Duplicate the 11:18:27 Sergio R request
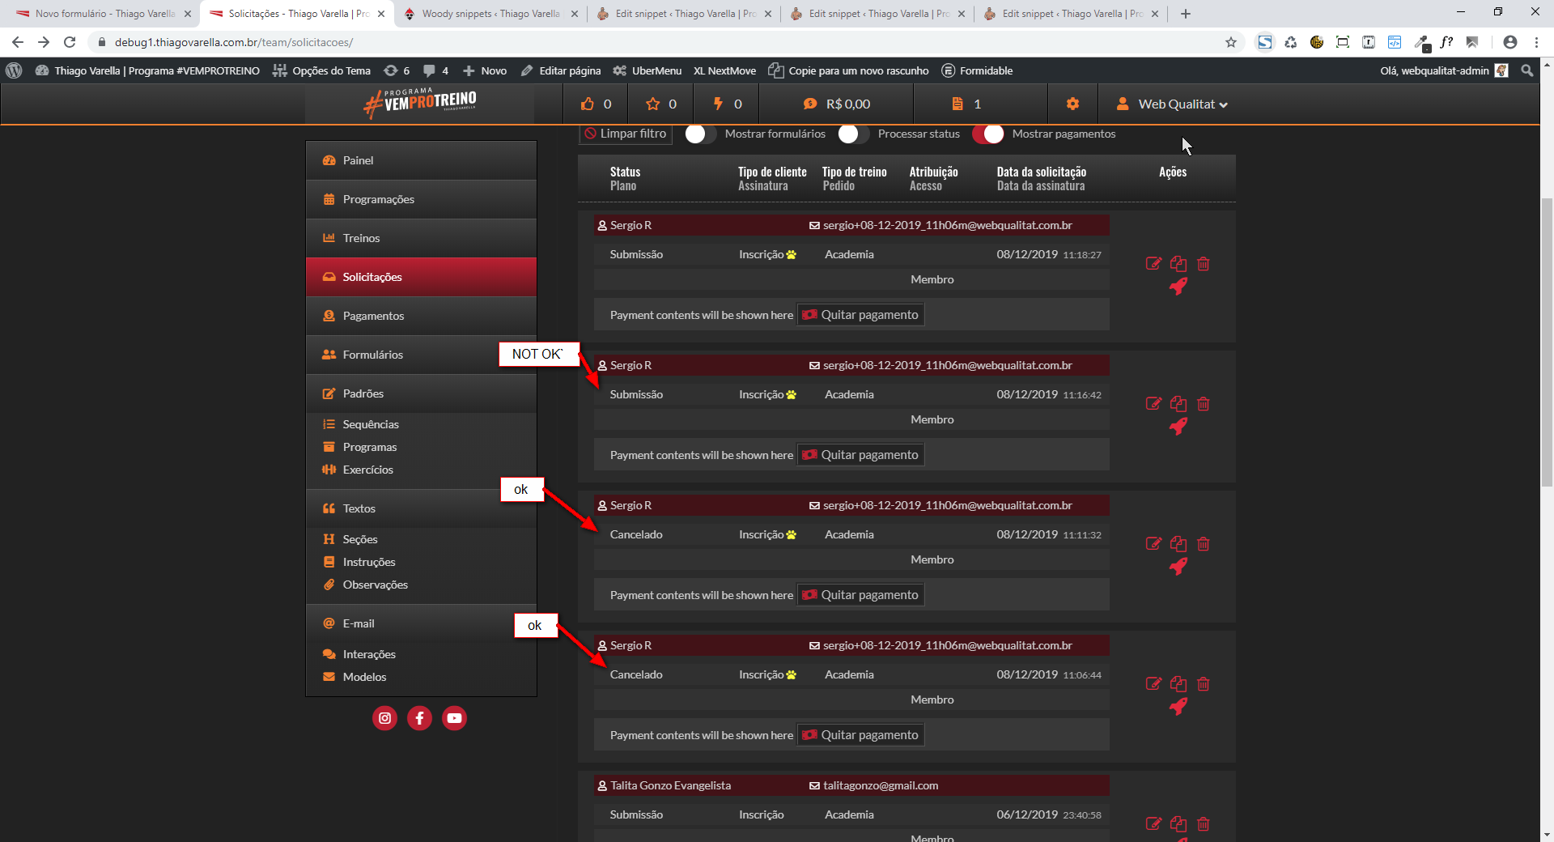Screen dimensions: 1554x842 pos(1178,263)
